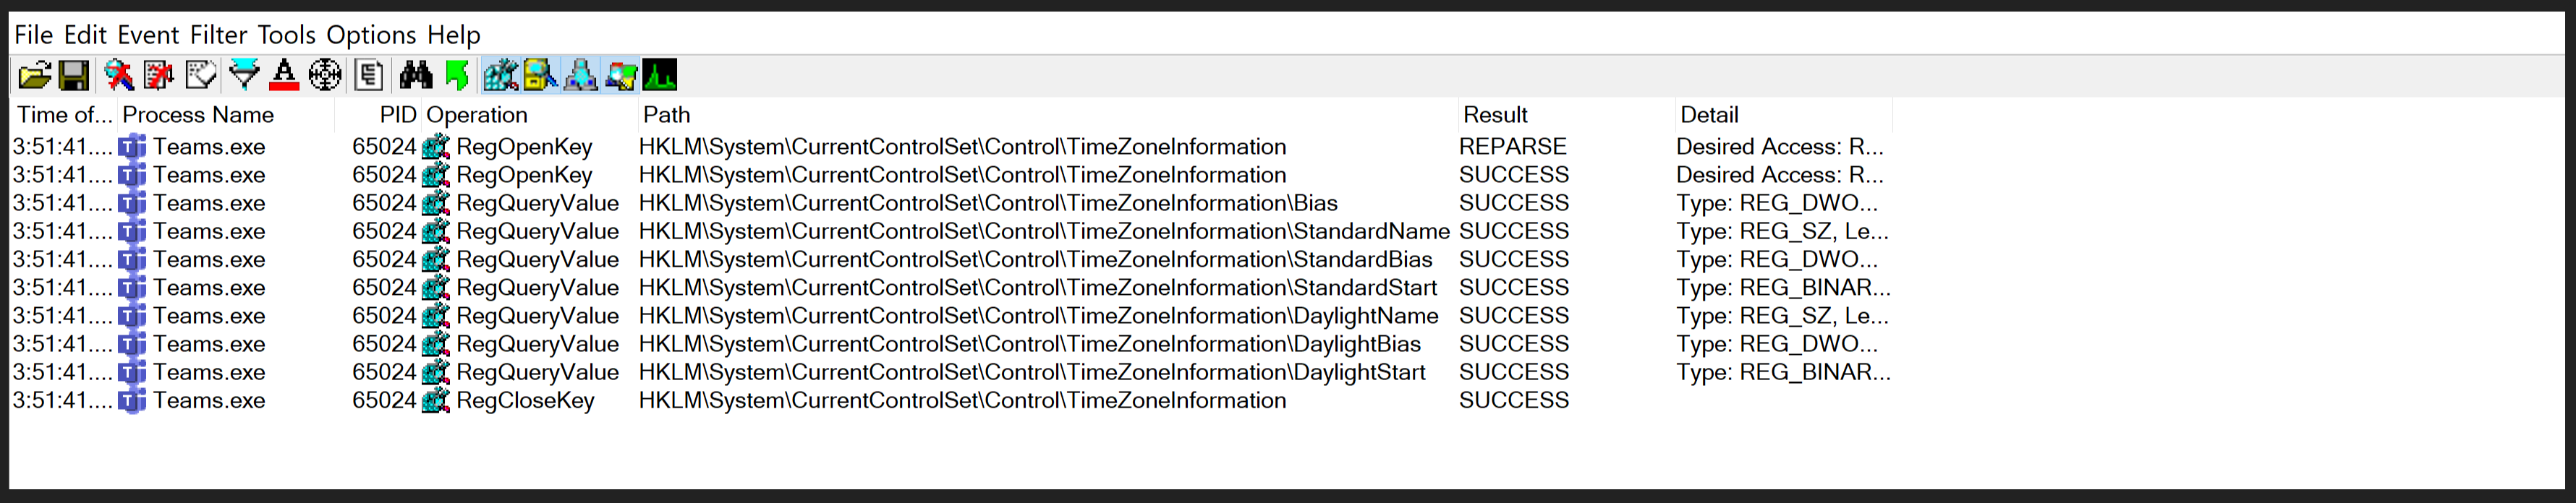This screenshot has height=503, width=2576.
Task: Toggle Show File System Activity
Action: pyautogui.click(x=540, y=75)
